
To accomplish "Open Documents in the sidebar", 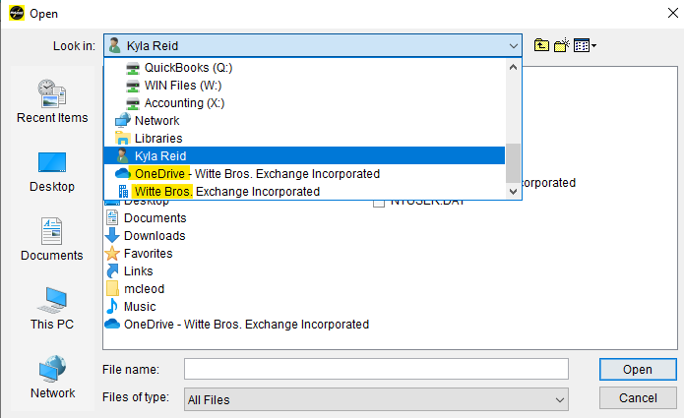I will (x=52, y=239).
